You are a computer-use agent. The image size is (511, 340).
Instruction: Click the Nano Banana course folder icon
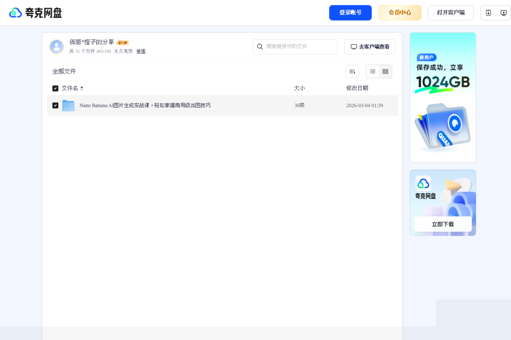[x=68, y=105]
